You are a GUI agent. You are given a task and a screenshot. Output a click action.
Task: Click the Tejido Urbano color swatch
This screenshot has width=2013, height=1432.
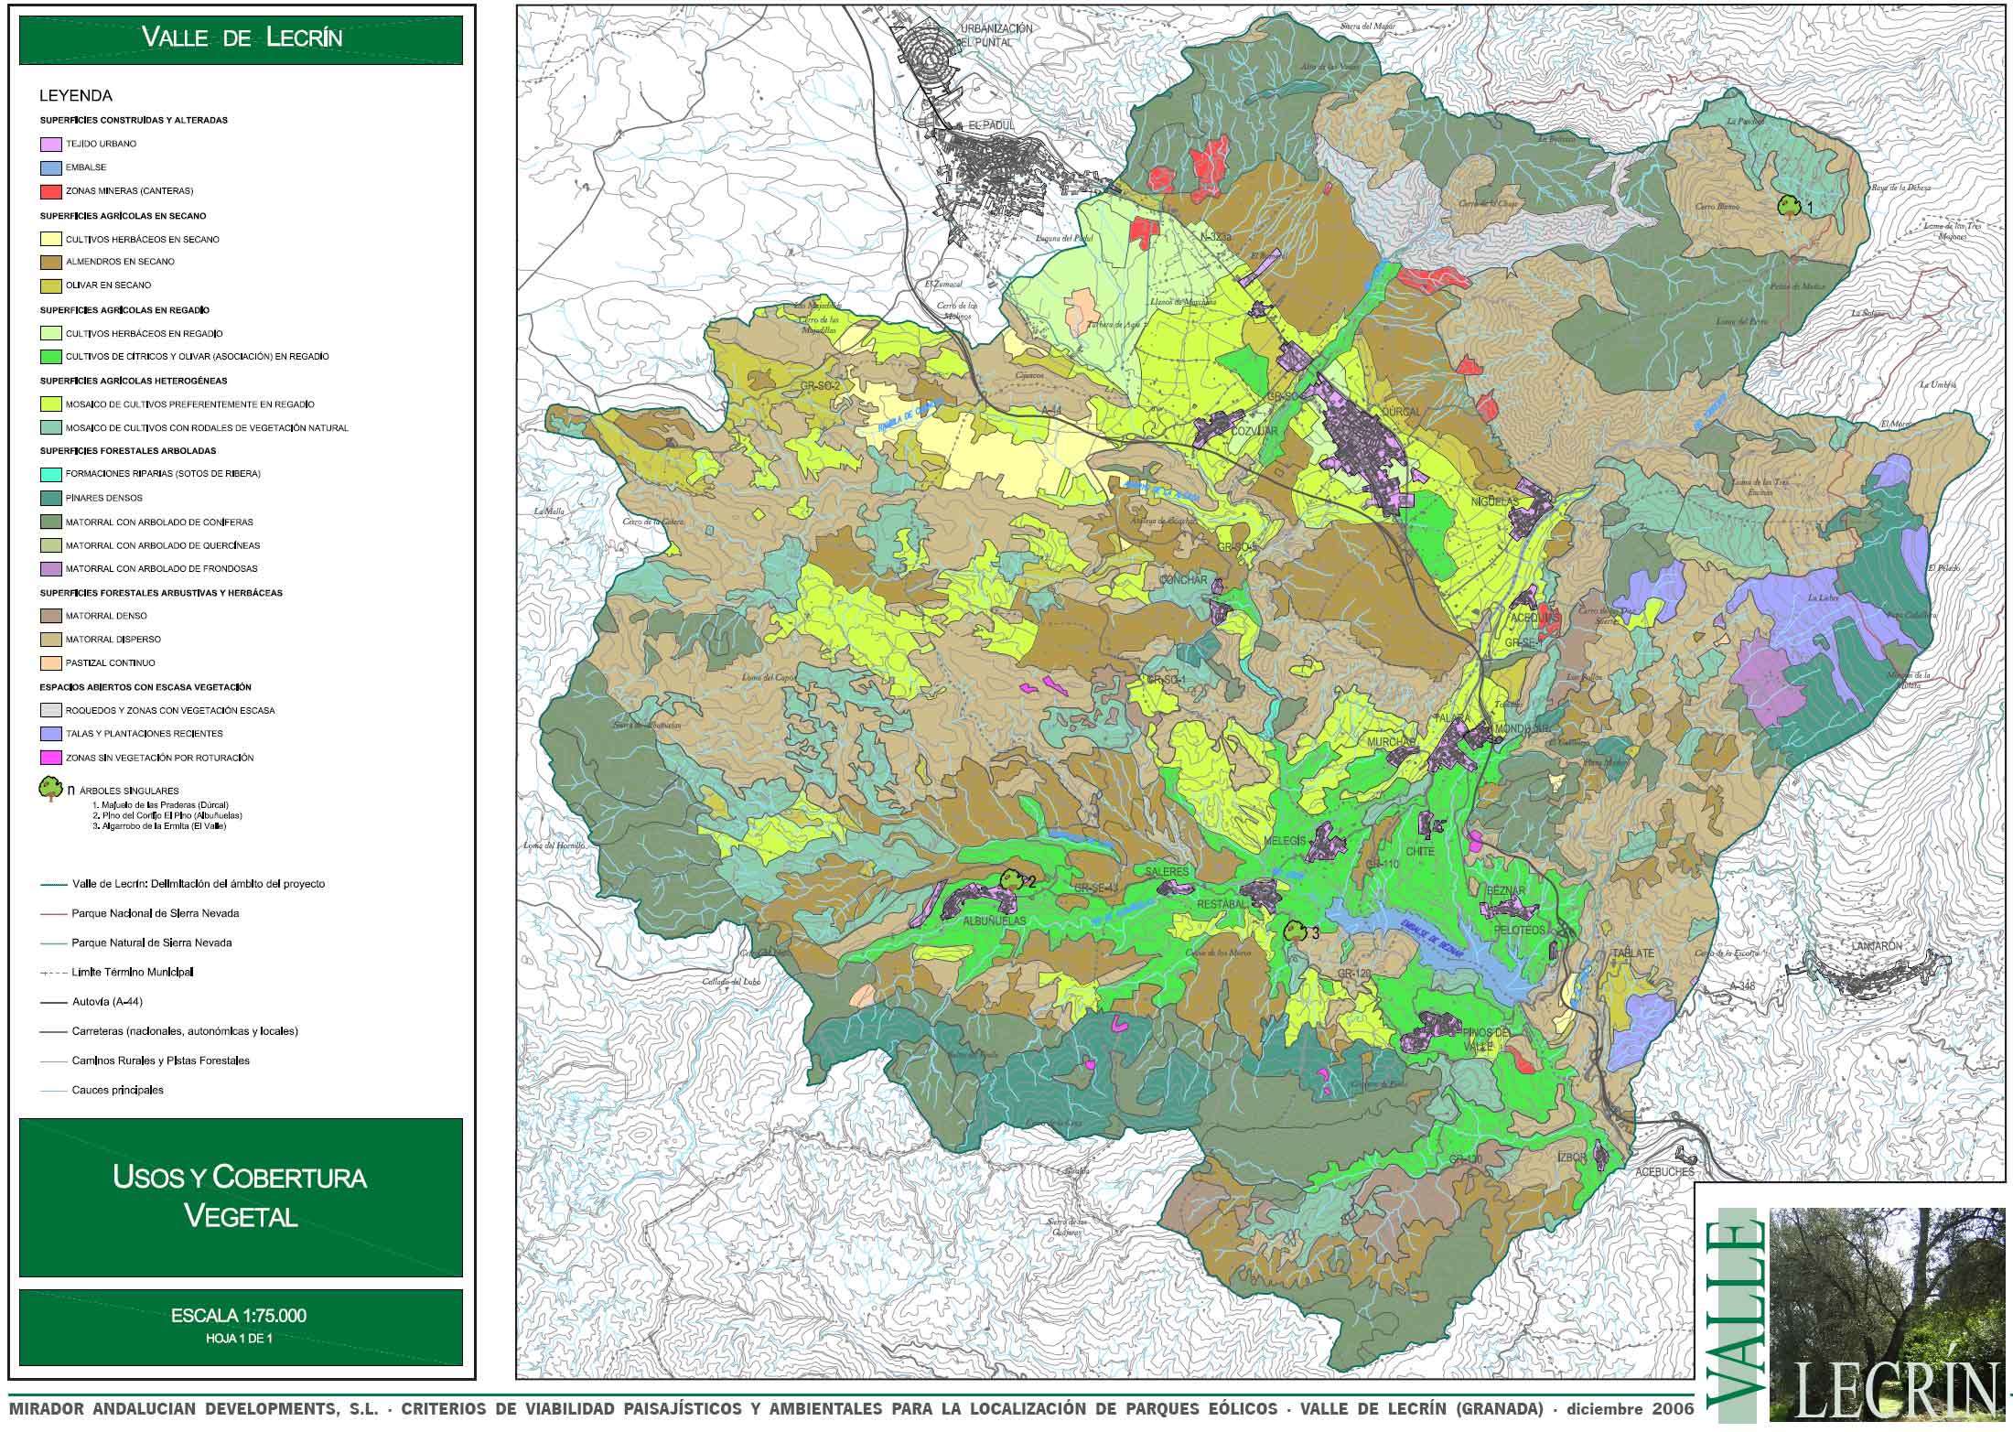(51, 145)
